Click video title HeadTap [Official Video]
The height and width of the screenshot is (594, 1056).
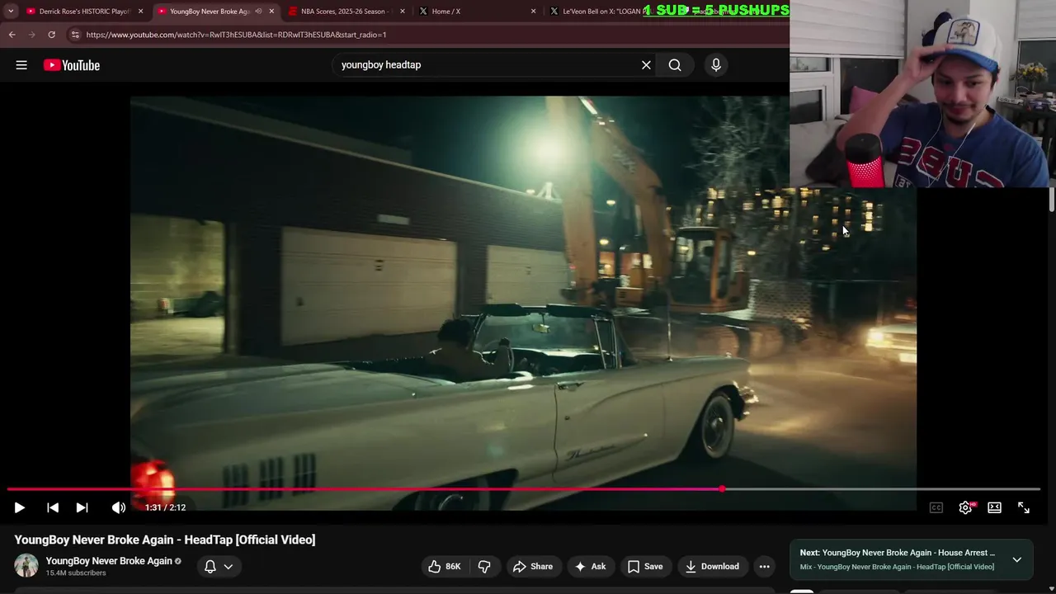165,540
